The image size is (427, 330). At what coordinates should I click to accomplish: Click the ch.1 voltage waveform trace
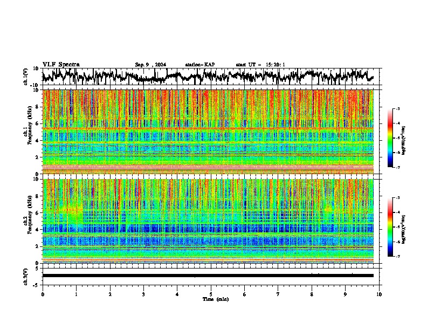pyautogui.click(x=208, y=75)
